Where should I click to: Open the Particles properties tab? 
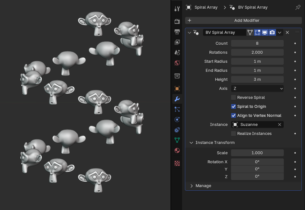click(x=177, y=109)
